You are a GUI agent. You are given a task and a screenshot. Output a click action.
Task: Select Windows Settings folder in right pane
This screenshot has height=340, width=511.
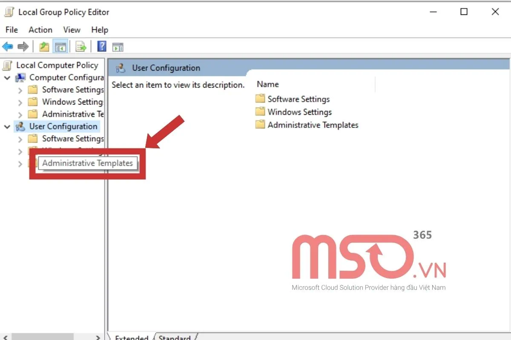pyautogui.click(x=299, y=112)
